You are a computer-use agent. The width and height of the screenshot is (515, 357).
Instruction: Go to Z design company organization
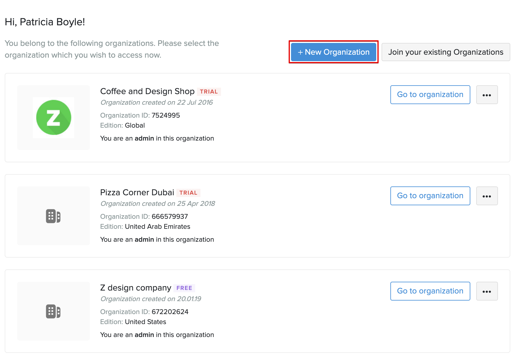point(430,291)
